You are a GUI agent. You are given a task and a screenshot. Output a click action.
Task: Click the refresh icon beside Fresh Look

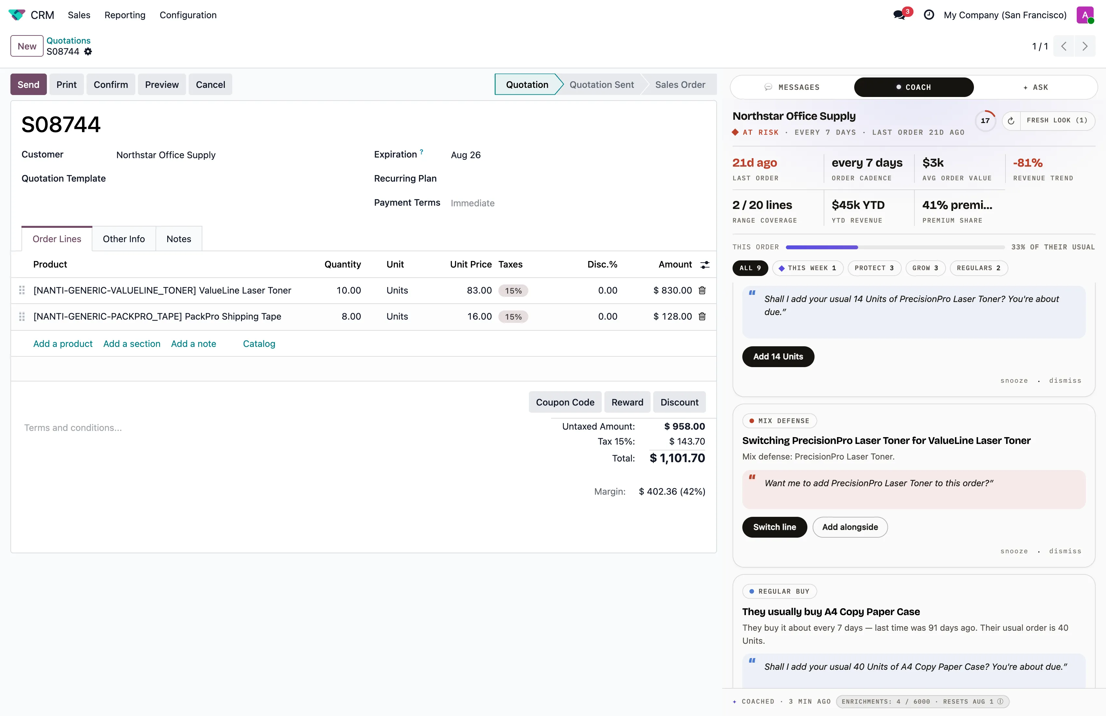(1011, 121)
